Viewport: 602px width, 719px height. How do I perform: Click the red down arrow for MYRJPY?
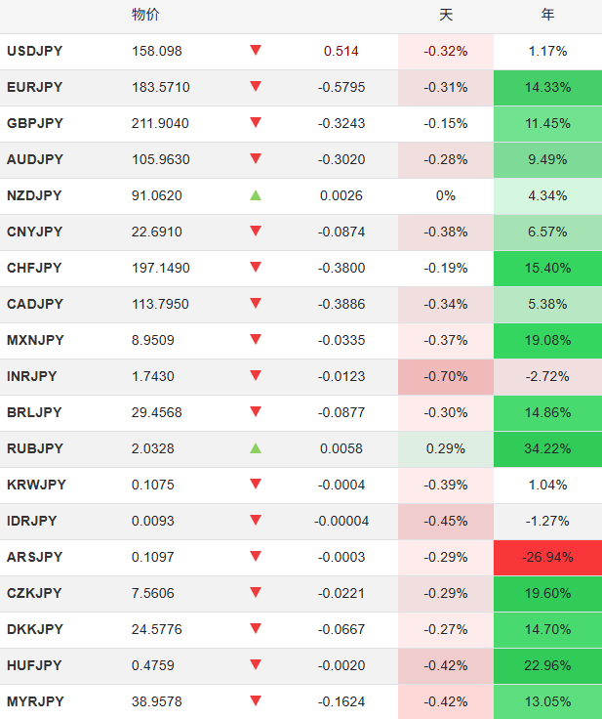click(x=256, y=701)
